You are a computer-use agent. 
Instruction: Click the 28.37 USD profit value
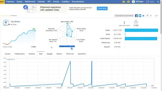point(117,34)
